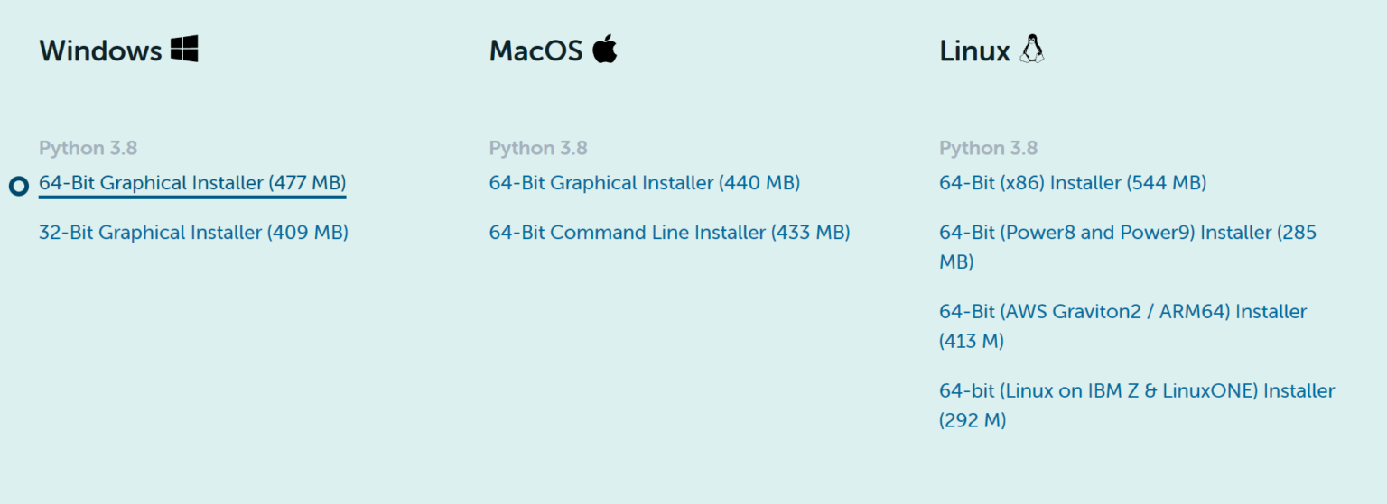Open MacOS 64-Bit Command Line Installer link
1387x504 pixels.
click(669, 233)
